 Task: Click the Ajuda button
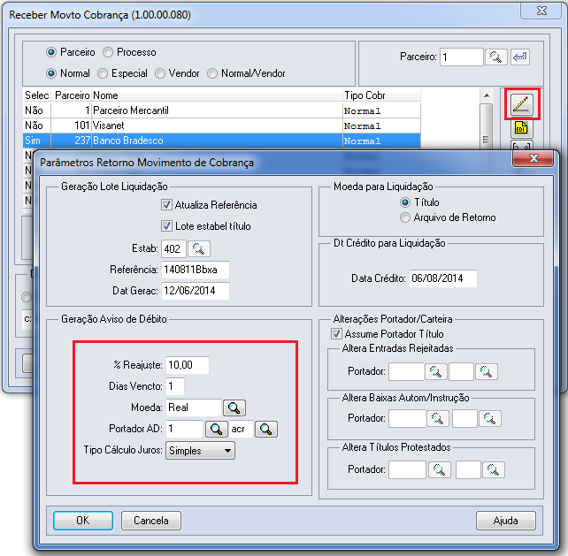pyautogui.click(x=506, y=521)
